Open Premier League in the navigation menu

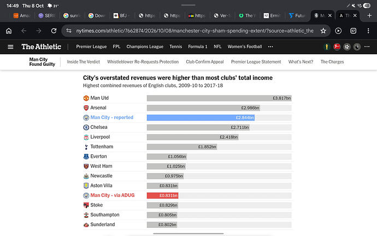(x=91, y=47)
